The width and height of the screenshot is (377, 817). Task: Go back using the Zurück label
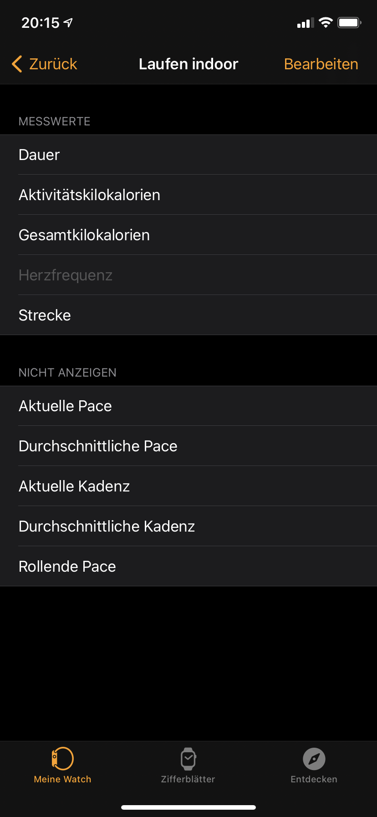53,64
